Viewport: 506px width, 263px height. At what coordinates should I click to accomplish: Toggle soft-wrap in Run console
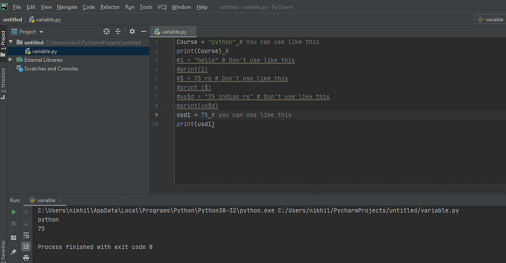point(26,235)
